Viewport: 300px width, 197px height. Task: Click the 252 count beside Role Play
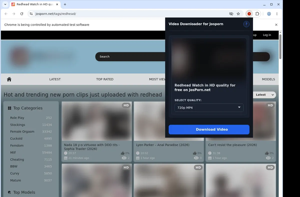[x=49, y=118]
